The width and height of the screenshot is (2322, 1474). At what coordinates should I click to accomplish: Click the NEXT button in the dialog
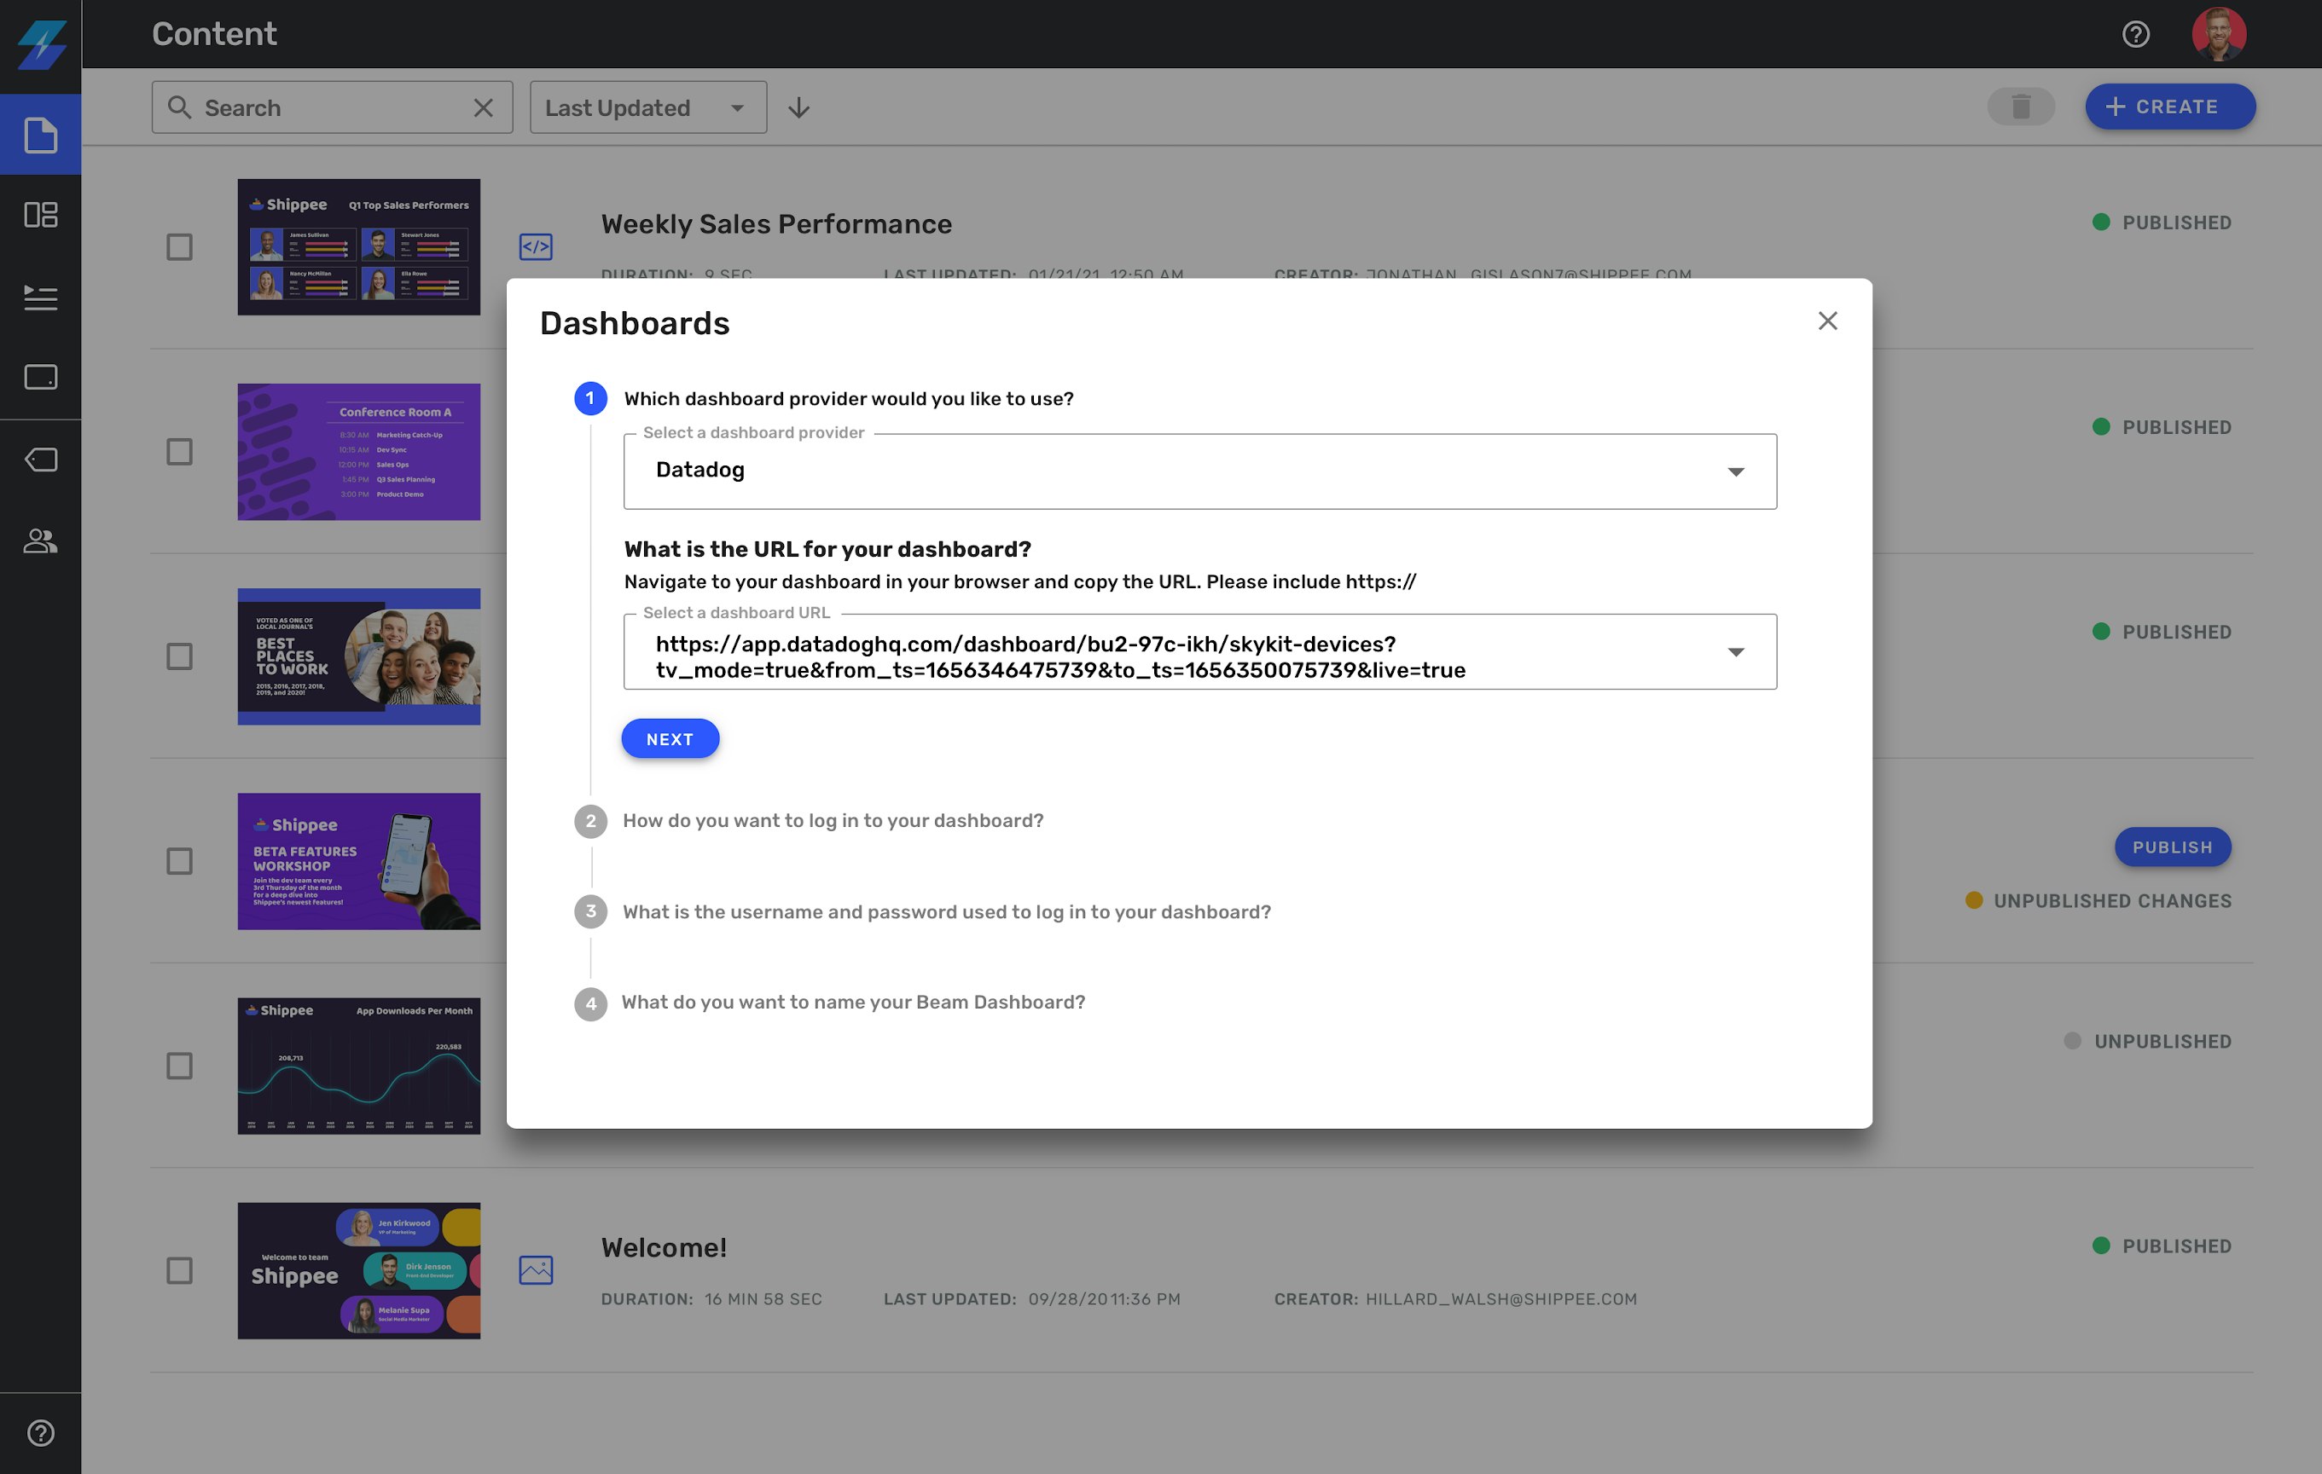click(x=670, y=739)
